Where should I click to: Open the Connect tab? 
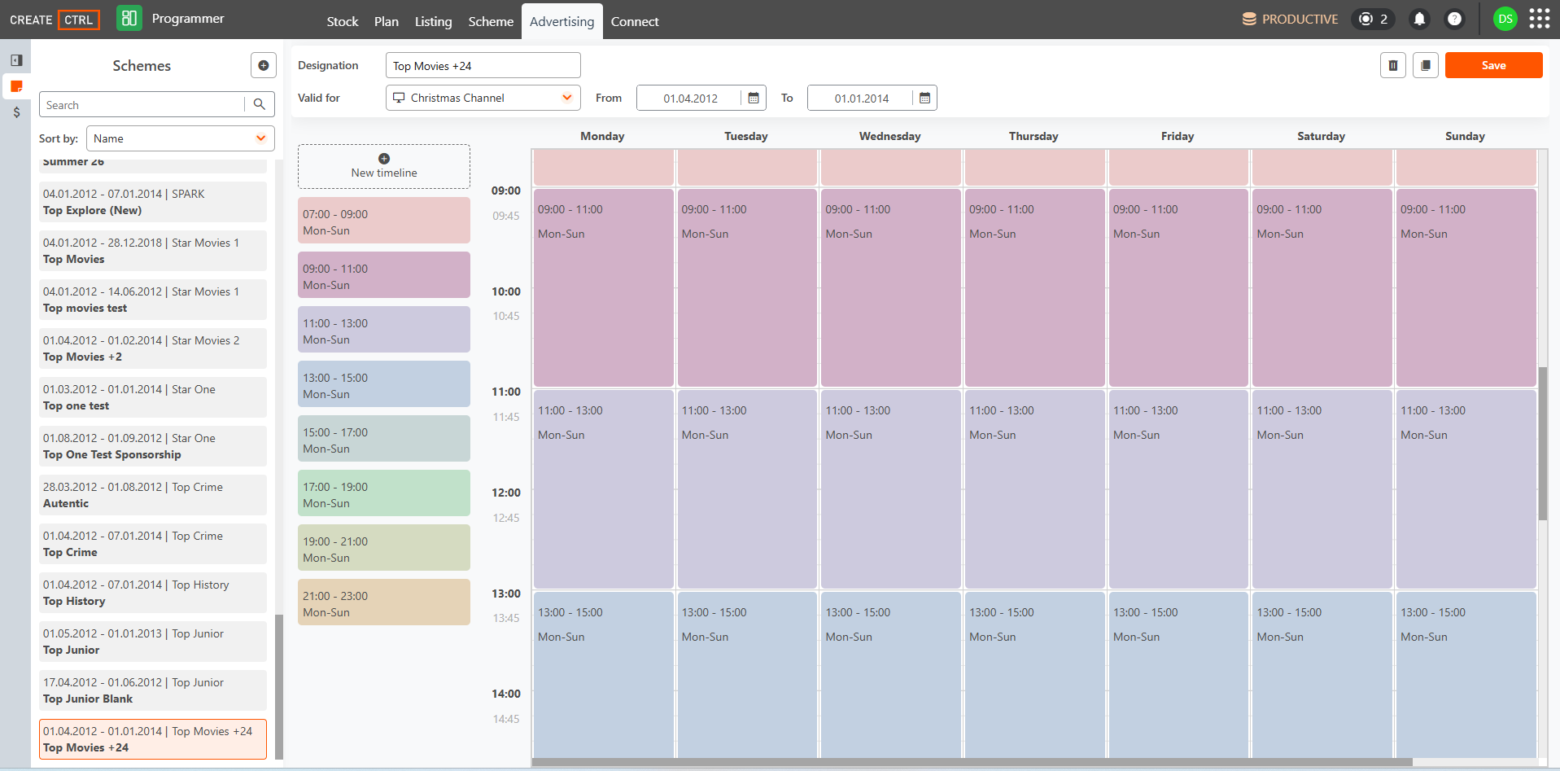635,21
